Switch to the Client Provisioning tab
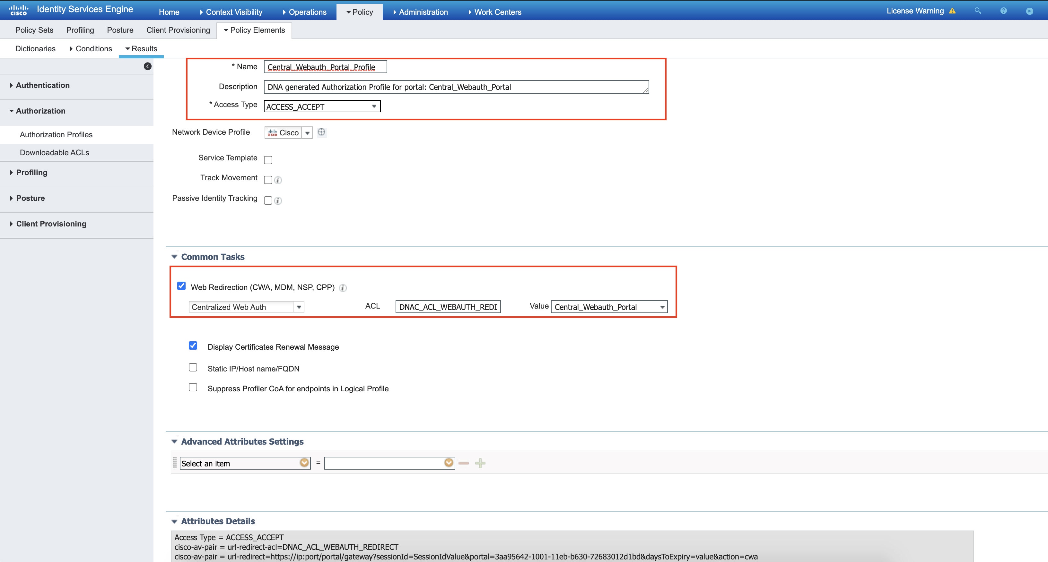Viewport: 1048px width, 562px height. (178, 30)
